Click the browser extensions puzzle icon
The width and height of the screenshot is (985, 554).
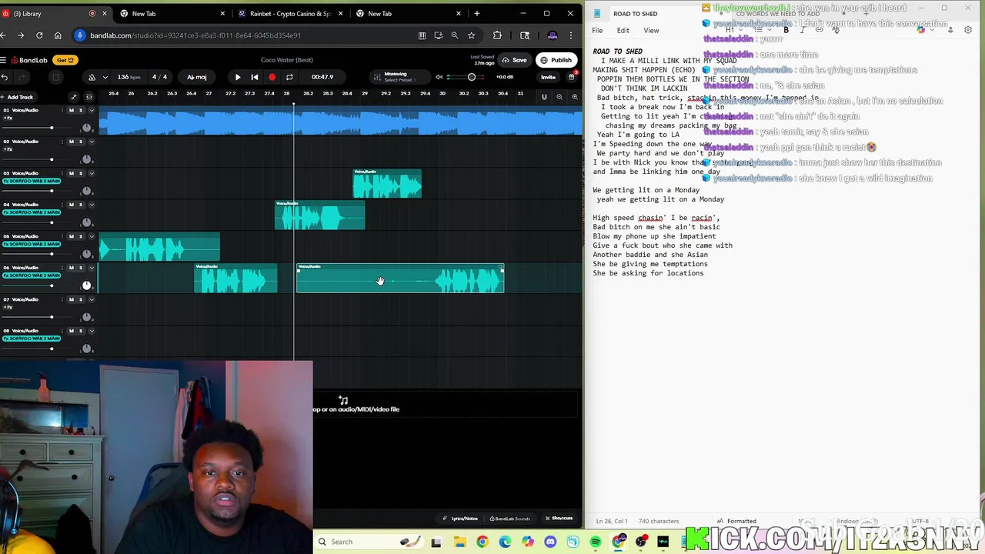(x=497, y=35)
